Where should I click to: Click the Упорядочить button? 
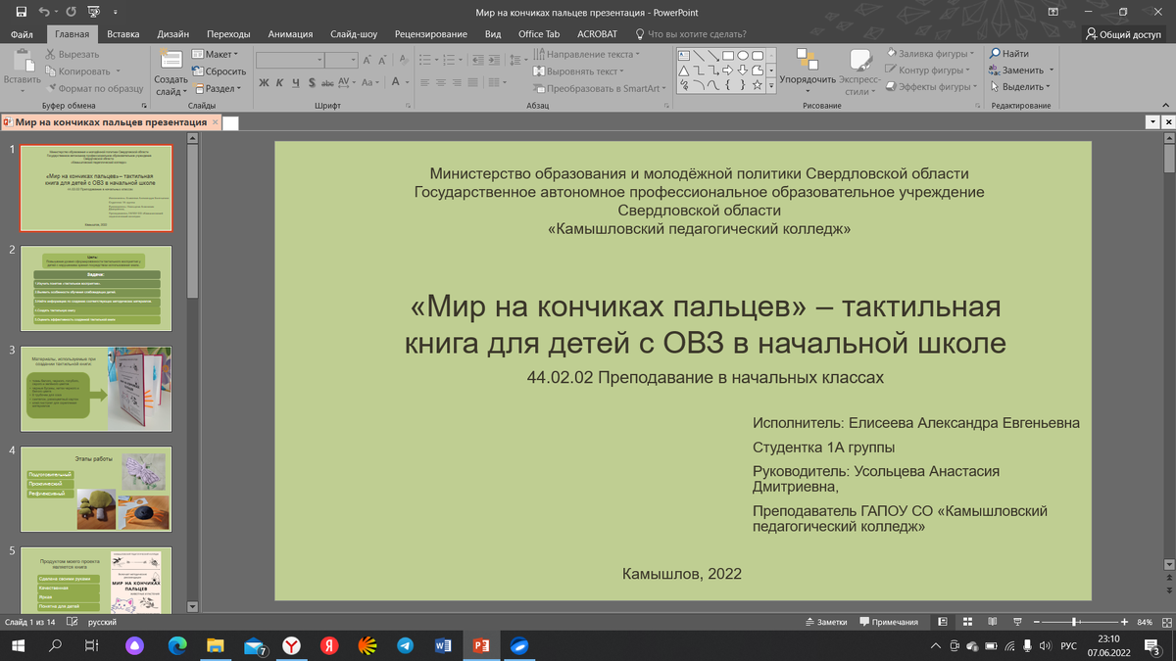808,73
